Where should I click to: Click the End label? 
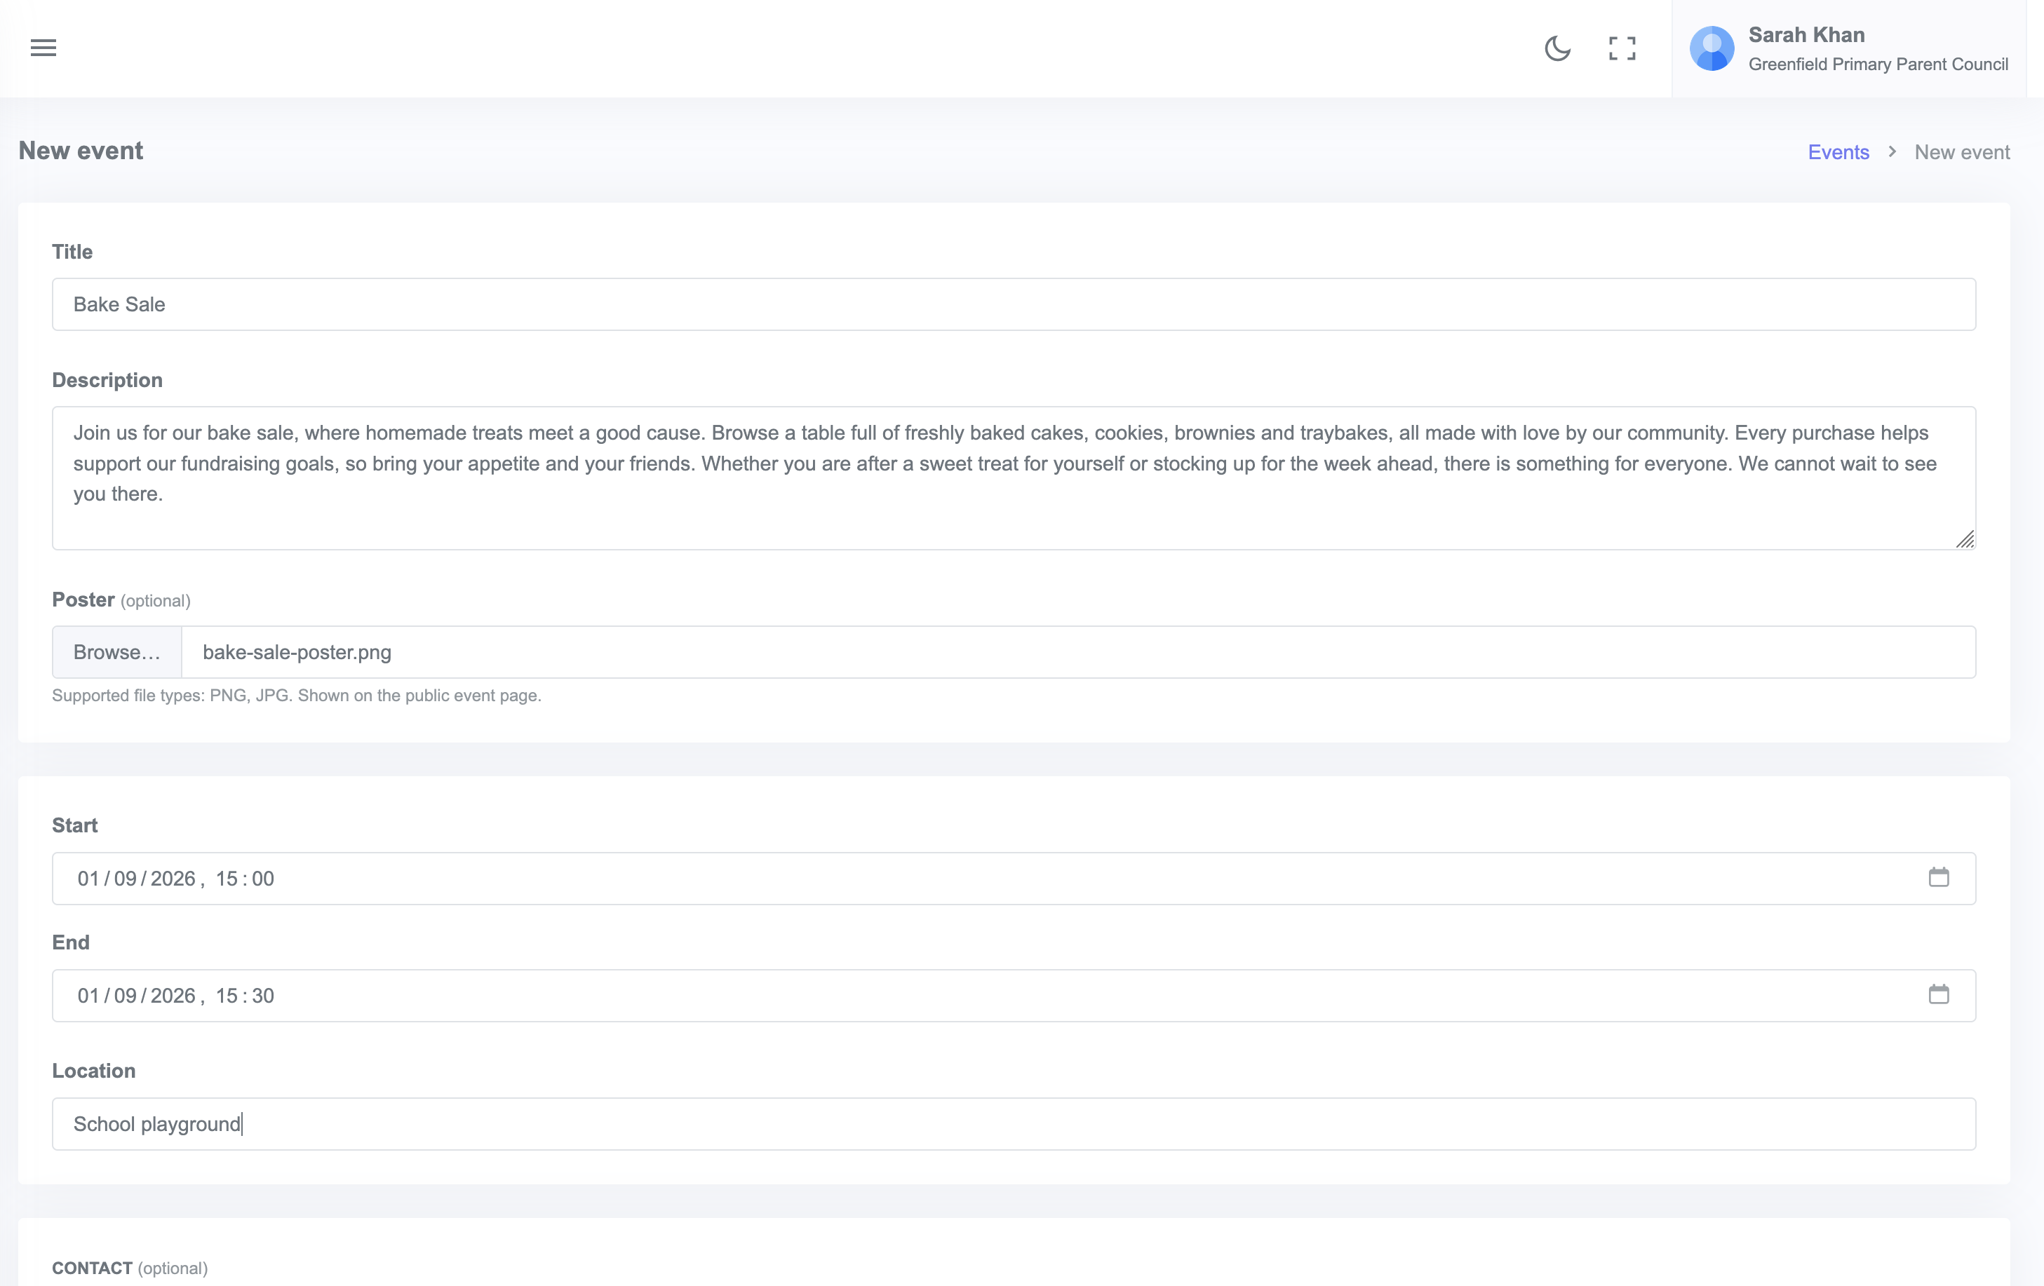point(70,942)
